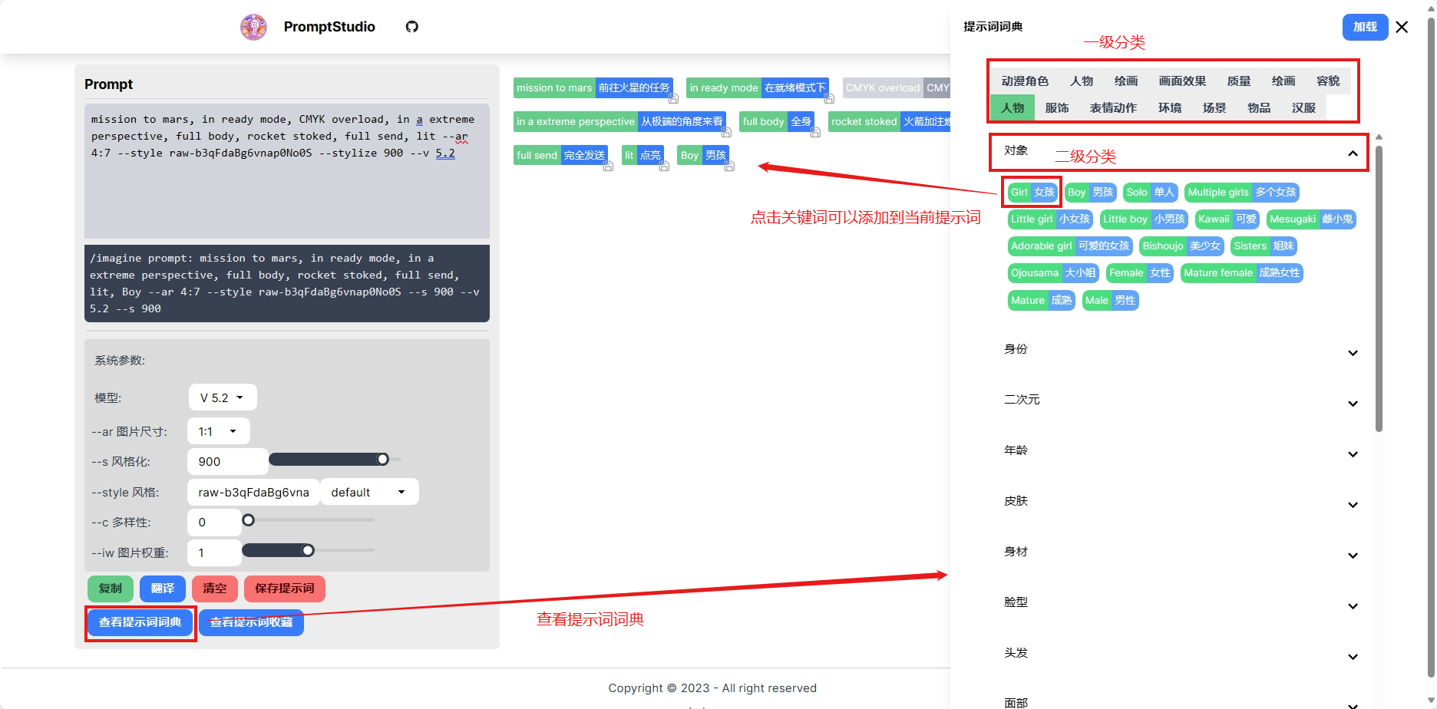Click the save icon on 'full send' tag

[x=608, y=167]
